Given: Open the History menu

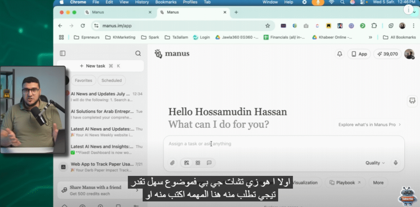Looking at the screenshot, I should click(142, 2).
